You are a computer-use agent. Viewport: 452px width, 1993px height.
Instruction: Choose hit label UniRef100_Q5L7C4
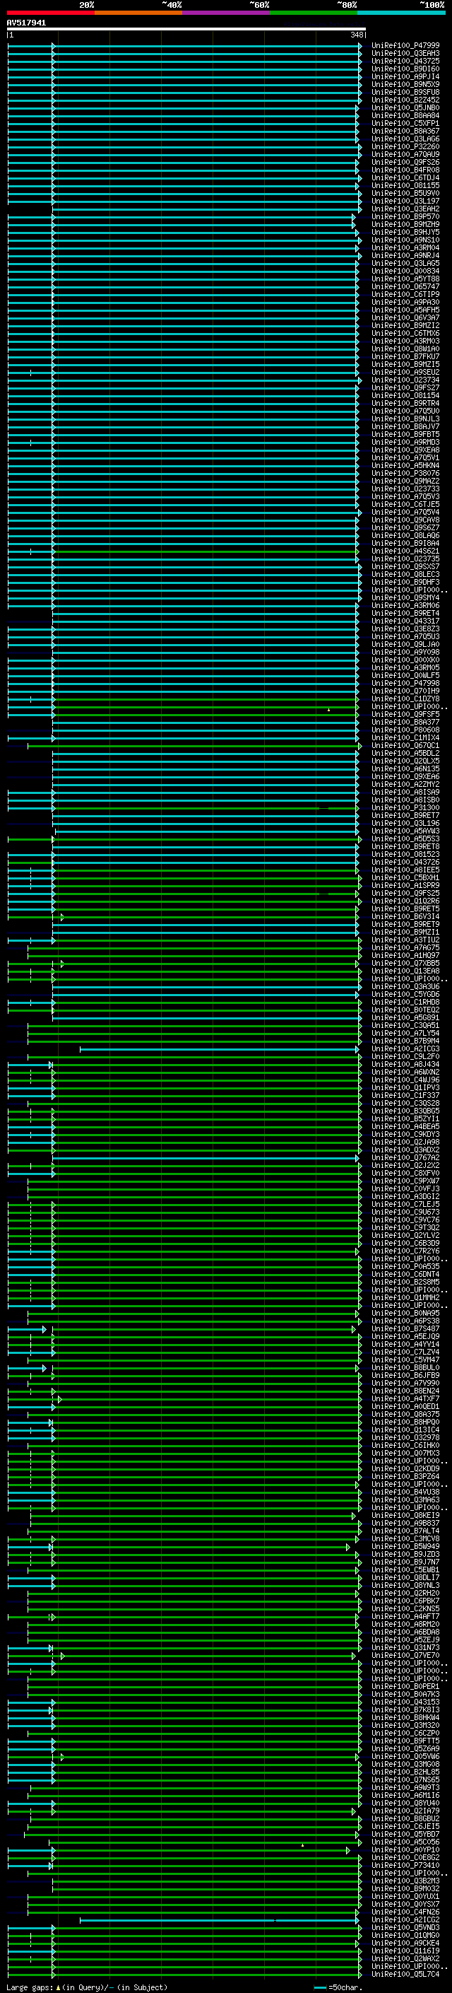tap(405, 1974)
